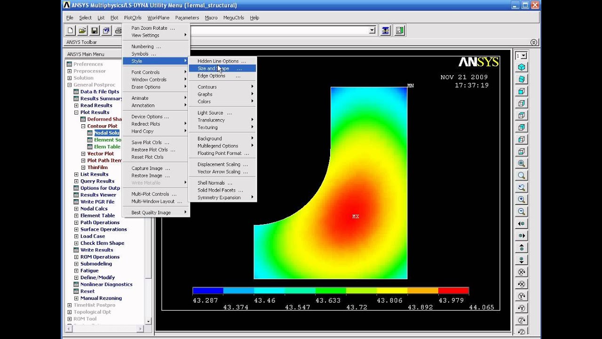Image resolution: width=602 pixels, height=339 pixels.
Task: Collapse the ANSYS Toolbar panel arrow
Action: pos(534,42)
